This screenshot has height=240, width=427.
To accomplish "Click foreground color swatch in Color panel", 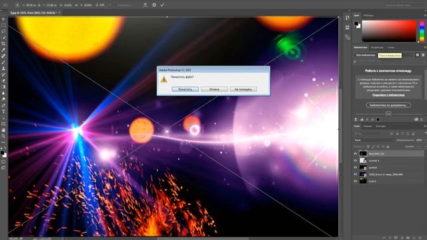I will click(x=356, y=24).
